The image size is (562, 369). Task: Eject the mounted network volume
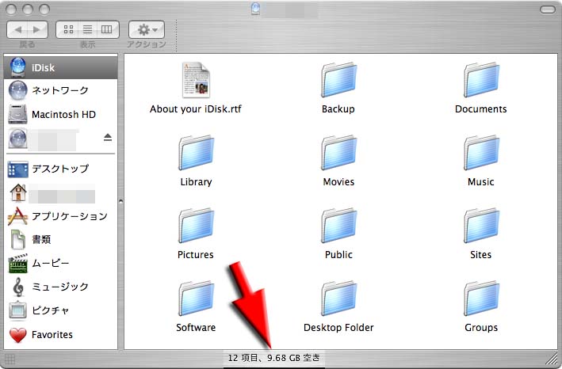pyautogui.click(x=108, y=138)
